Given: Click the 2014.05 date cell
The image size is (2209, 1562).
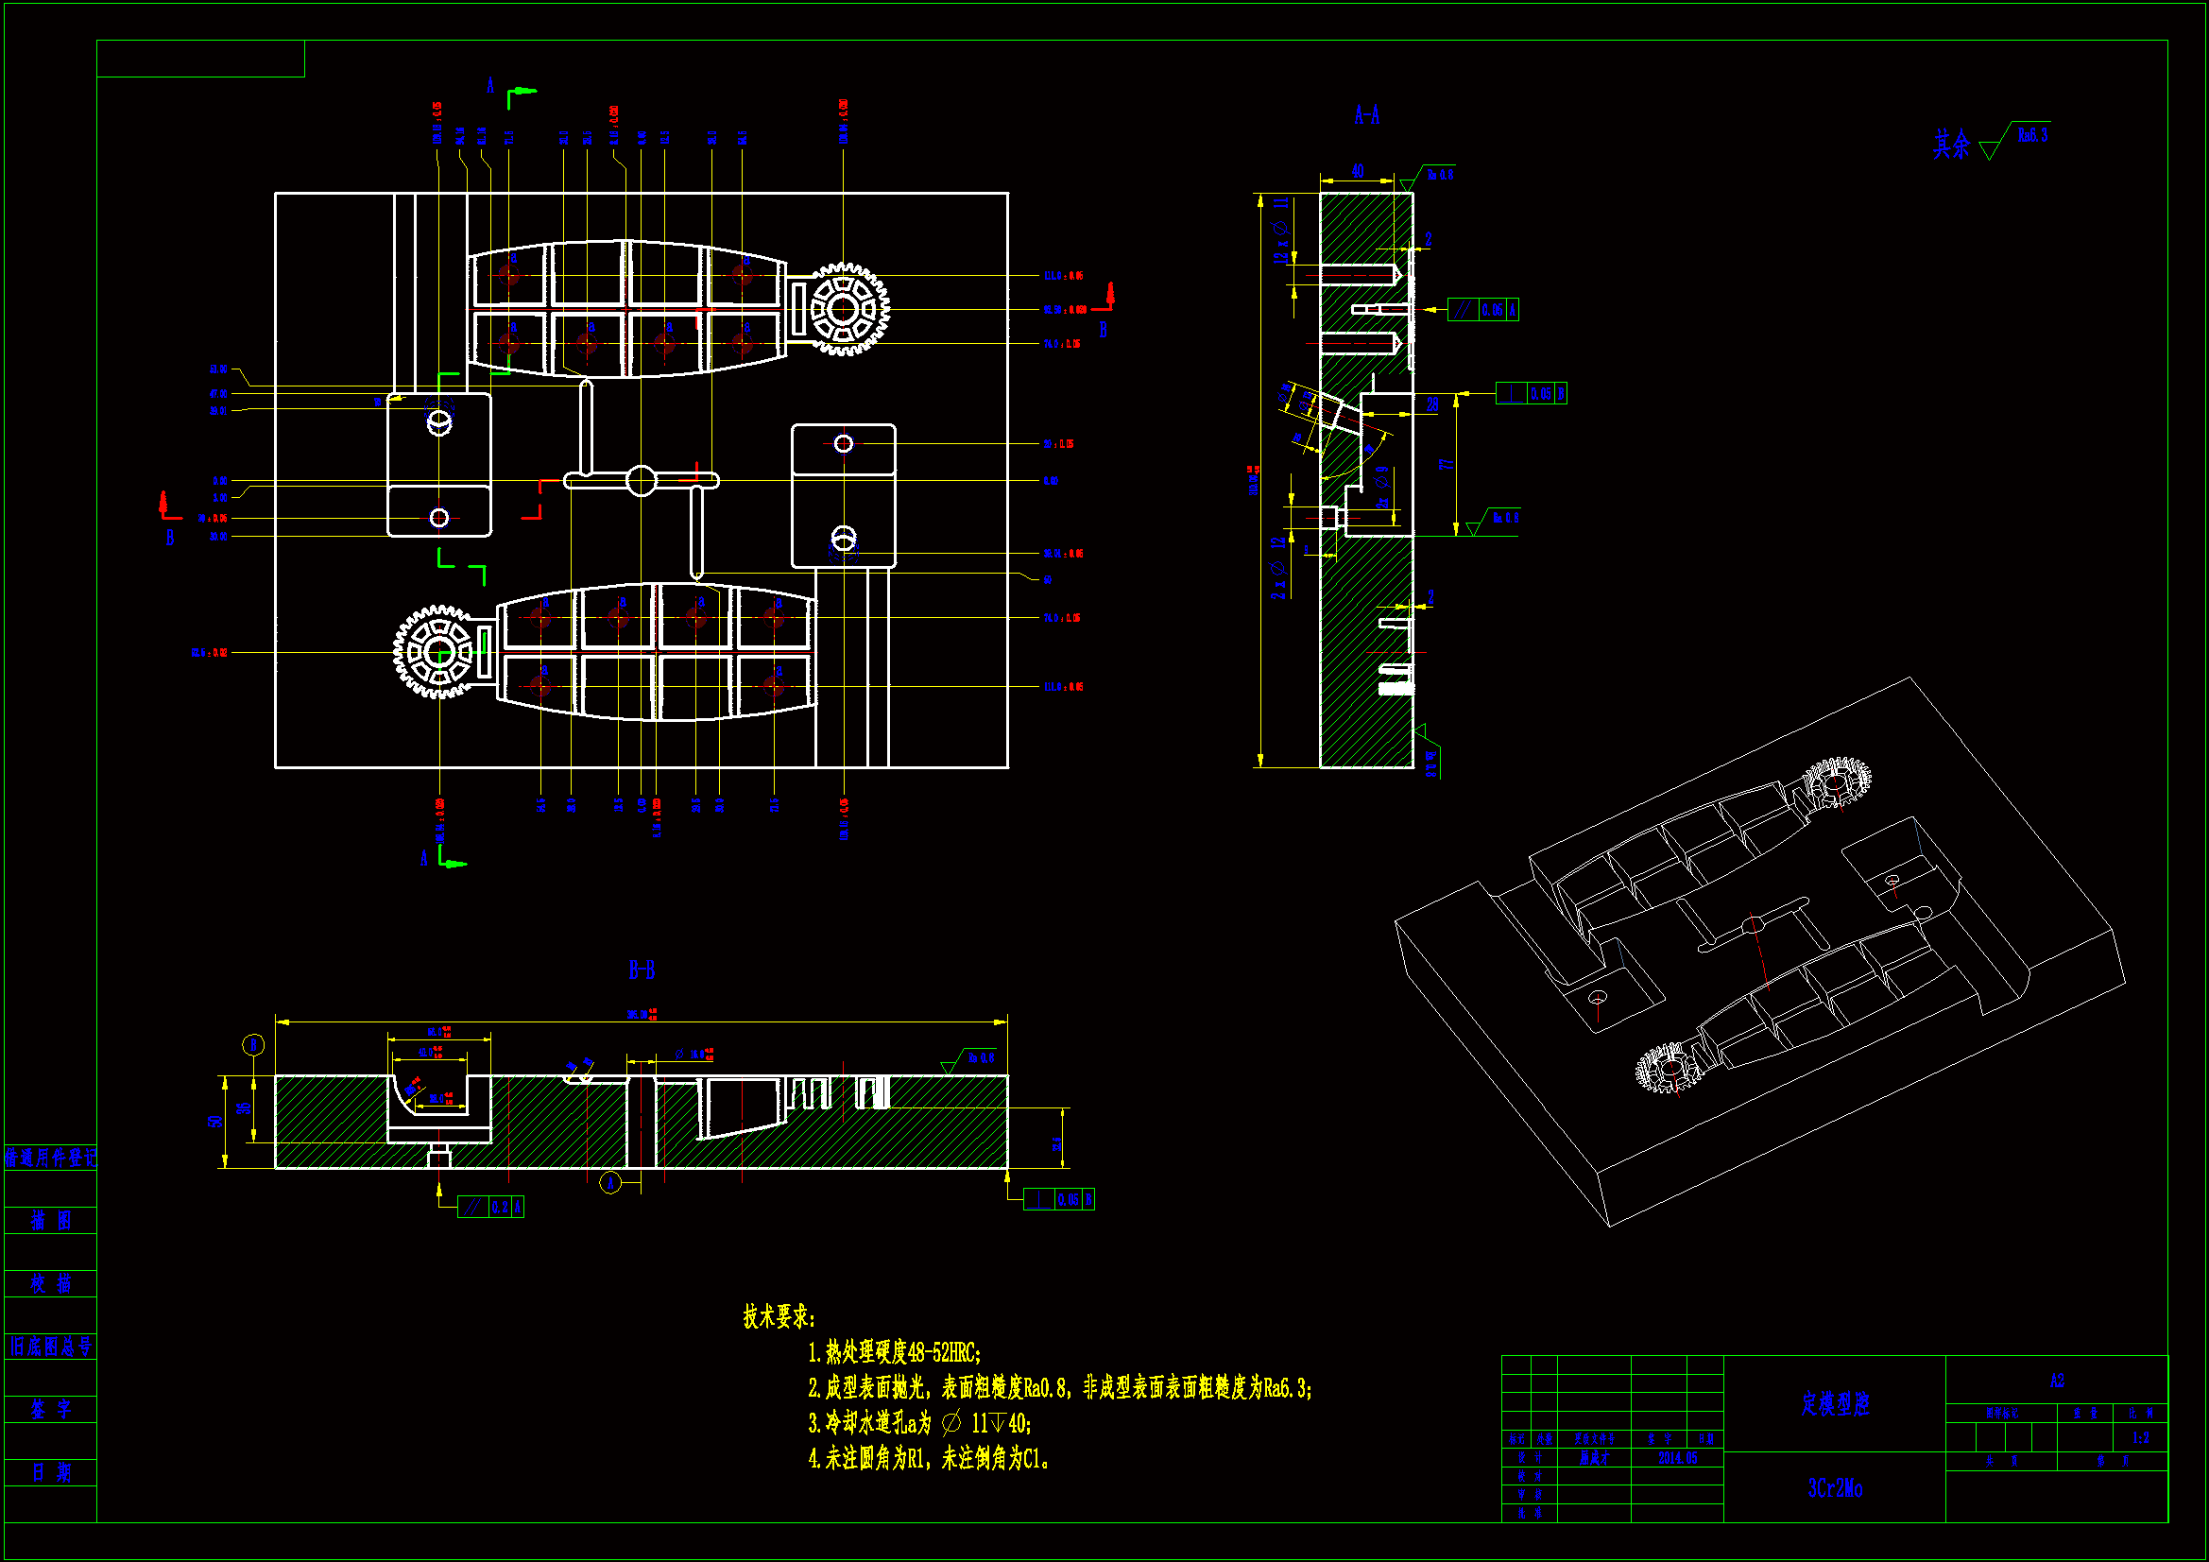Looking at the screenshot, I should 1677,1458.
